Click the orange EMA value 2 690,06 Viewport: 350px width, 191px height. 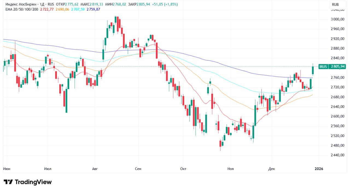tap(62, 9)
